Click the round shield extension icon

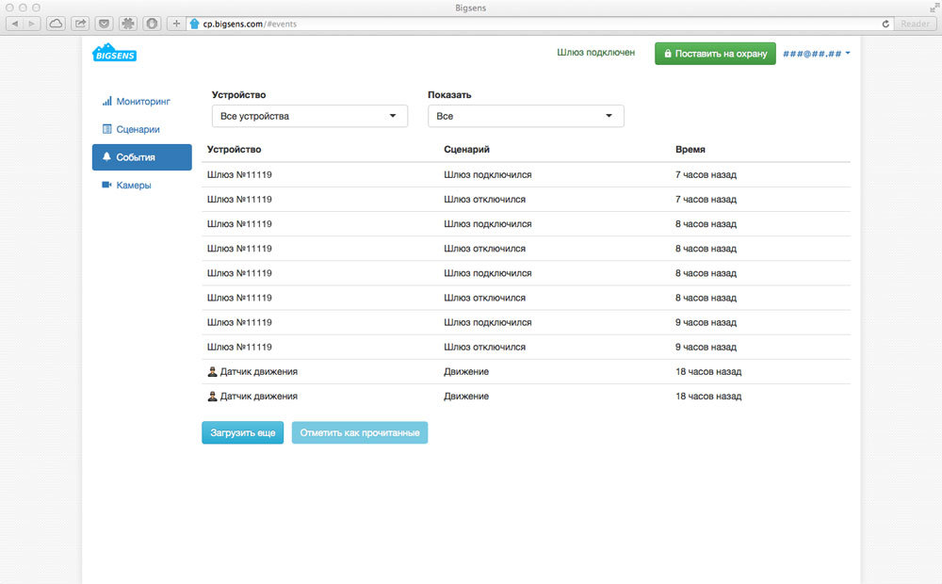(152, 24)
